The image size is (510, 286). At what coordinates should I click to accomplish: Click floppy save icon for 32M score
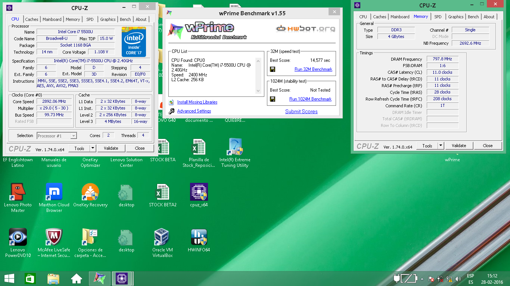pyautogui.click(x=273, y=69)
